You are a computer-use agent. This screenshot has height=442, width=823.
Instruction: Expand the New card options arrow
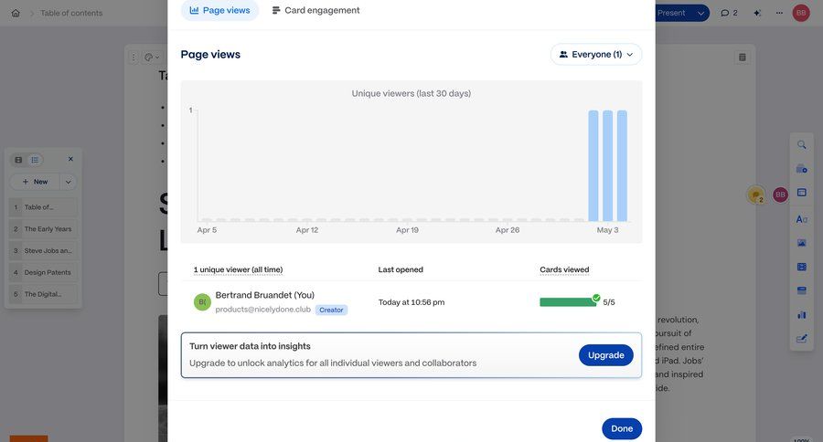pos(69,182)
